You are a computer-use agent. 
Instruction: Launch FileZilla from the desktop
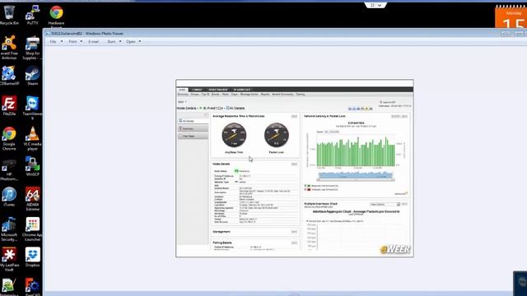coord(9,106)
